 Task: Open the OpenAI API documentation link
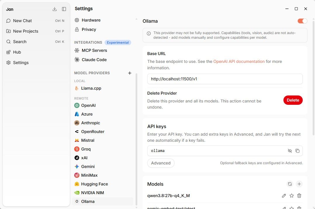pos(239,61)
